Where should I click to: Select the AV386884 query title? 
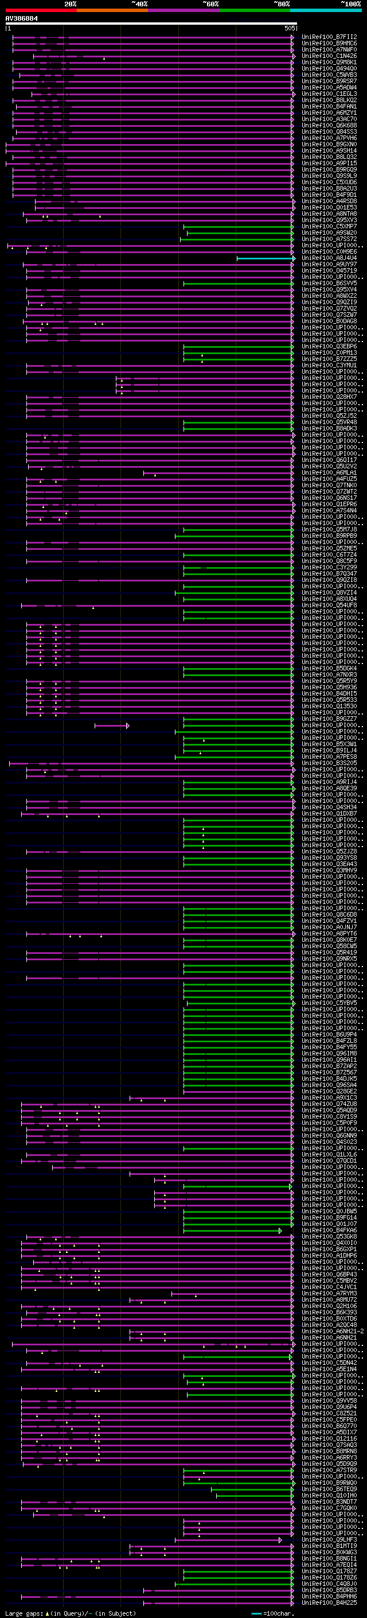pyautogui.click(x=21, y=19)
